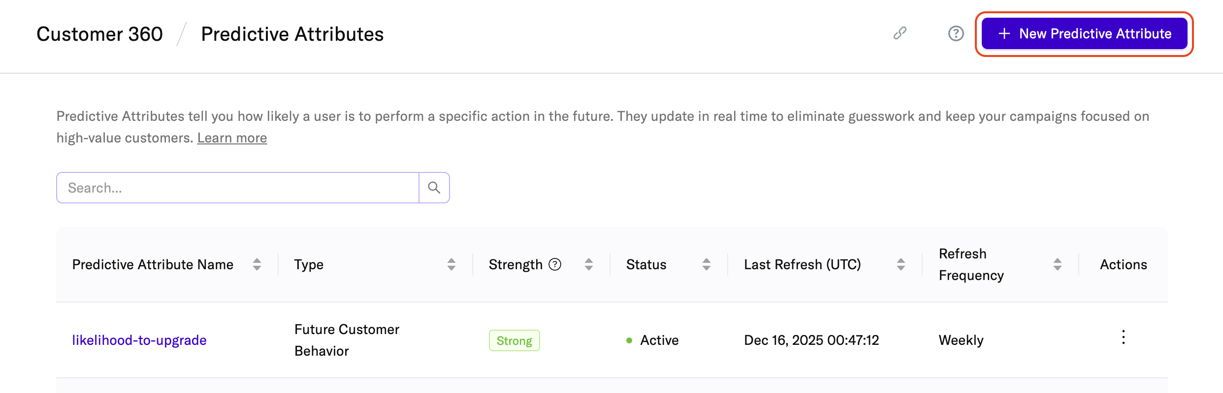Sort the Status column
This screenshot has height=393, width=1223.
coord(706,264)
